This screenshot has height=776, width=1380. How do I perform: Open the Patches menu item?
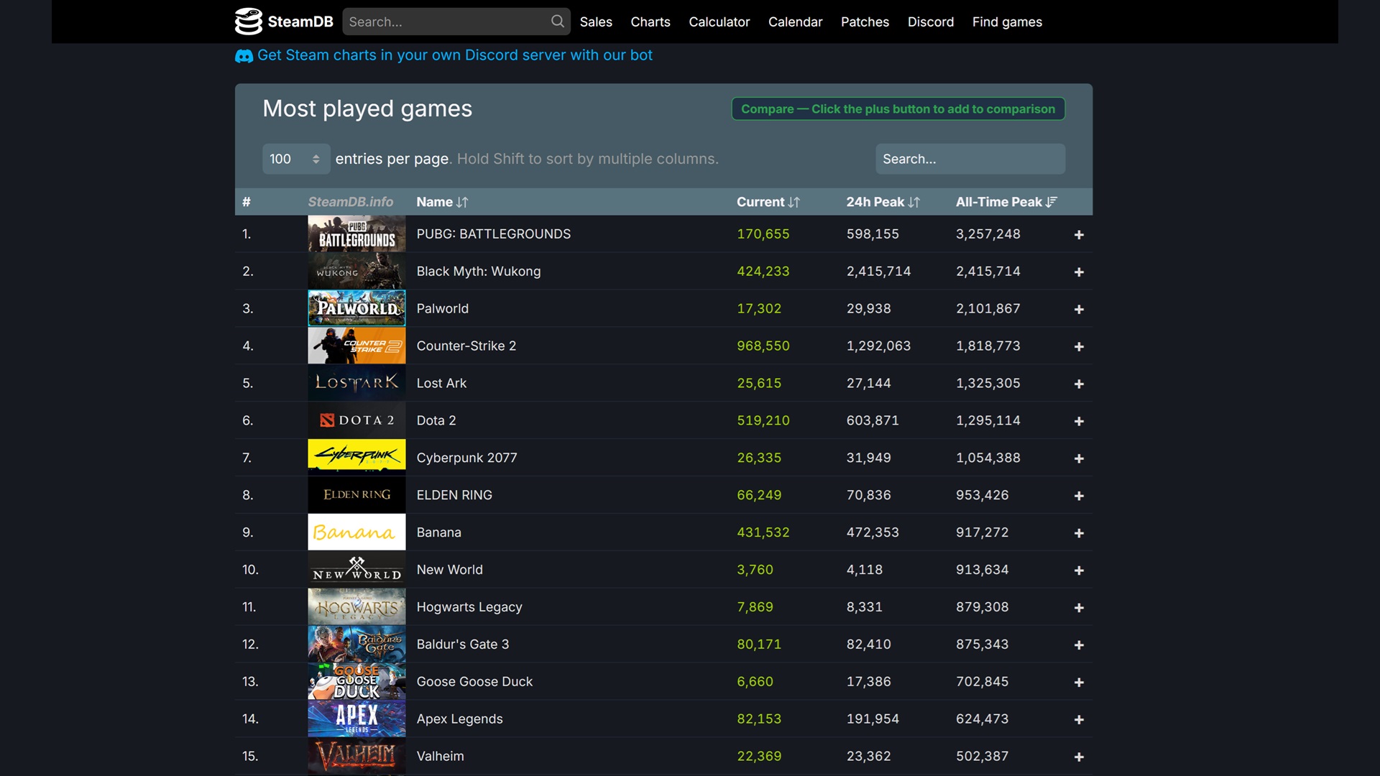[865, 22]
